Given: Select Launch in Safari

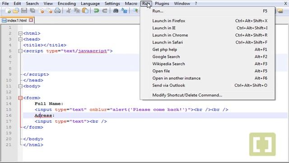Looking at the screenshot, I should (x=208, y=43).
